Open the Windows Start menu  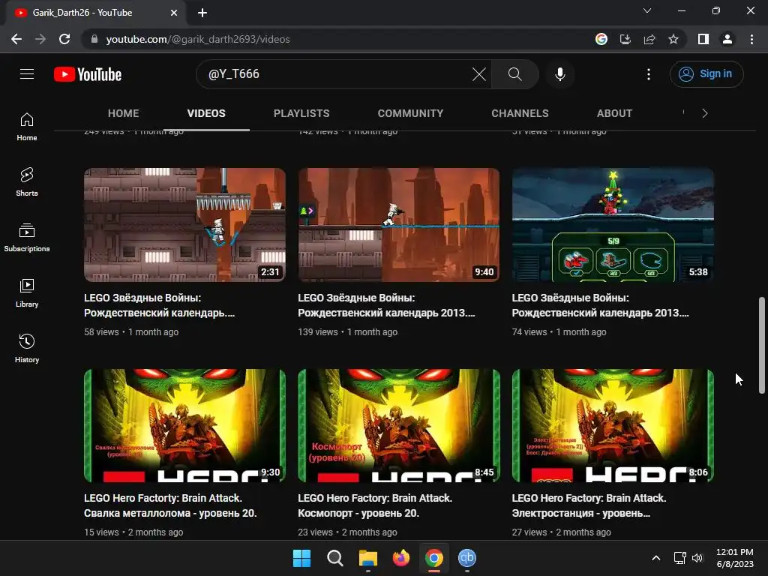tap(301, 558)
